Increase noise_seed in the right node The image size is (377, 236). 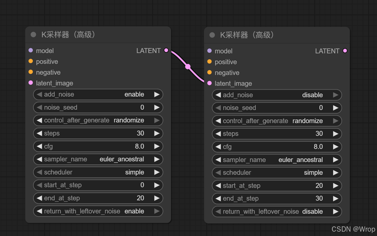click(336, 108)
